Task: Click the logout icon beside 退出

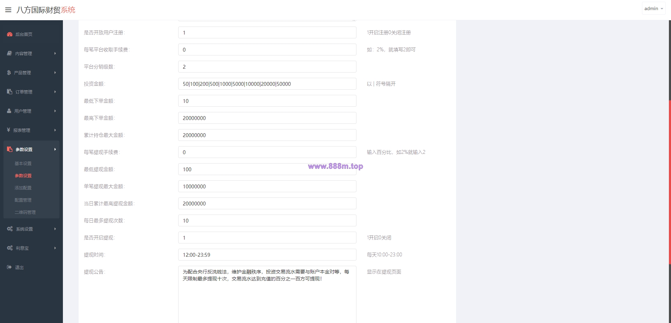Action: coord(9,267)
